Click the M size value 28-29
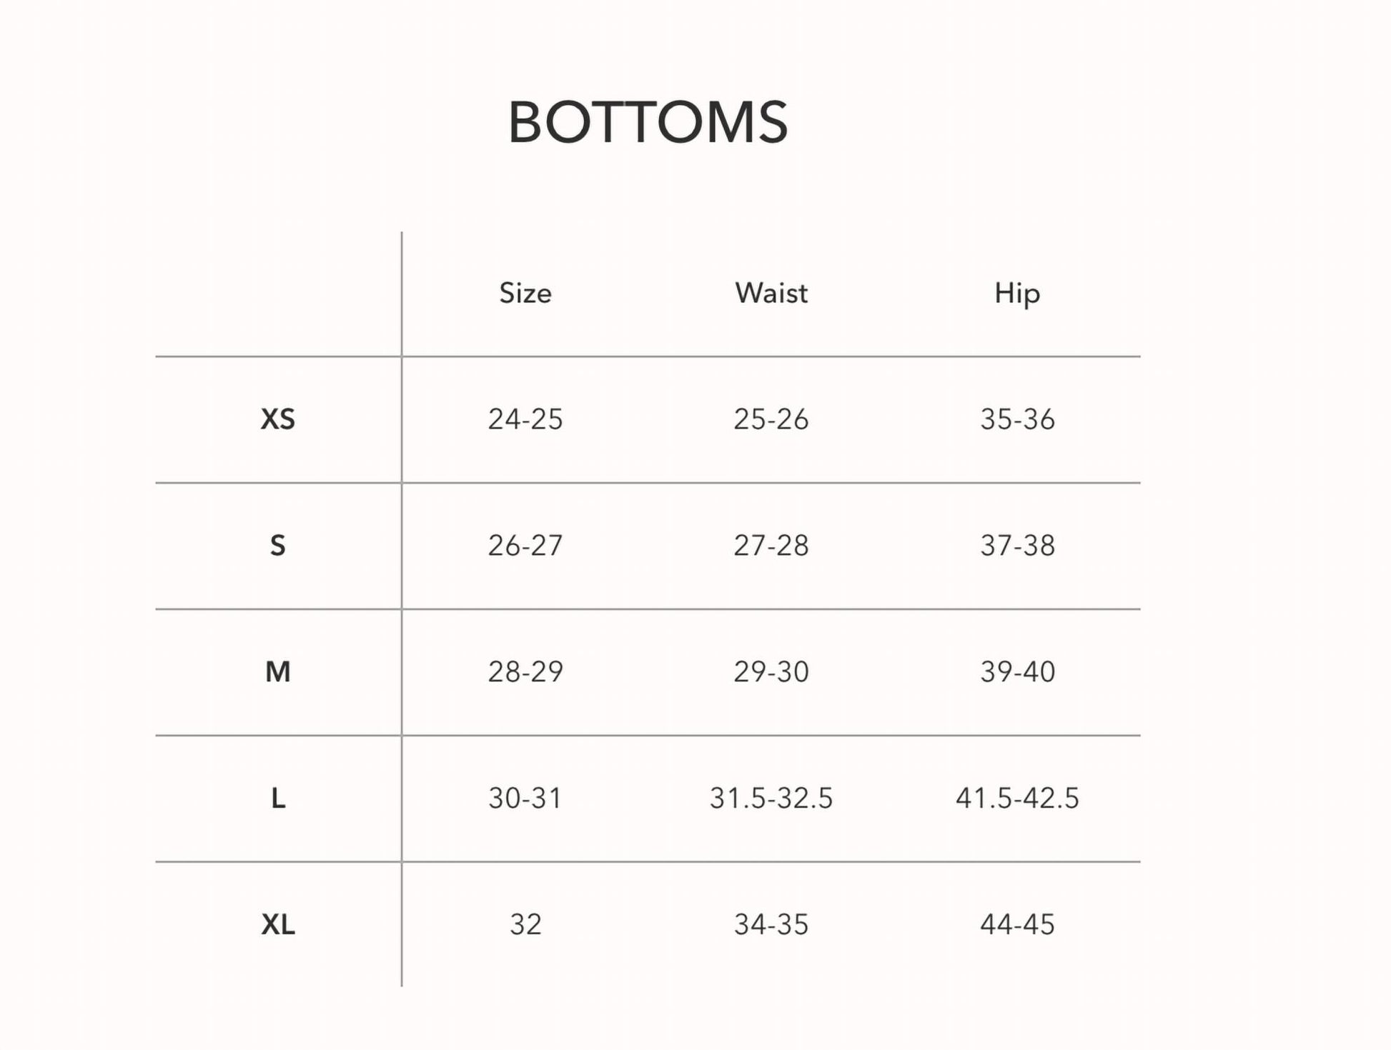 (x=525, y=671)
